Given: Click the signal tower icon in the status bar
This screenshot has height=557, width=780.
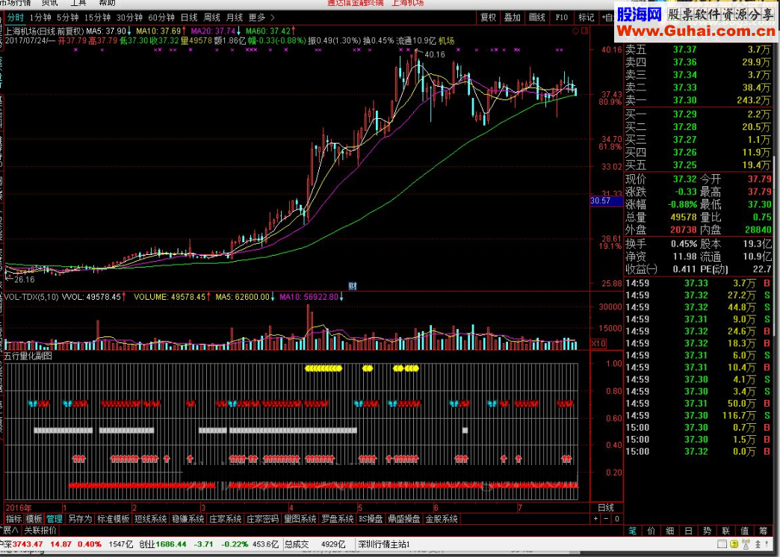Looking at the screenshot, I should click(x=746, y=544).
